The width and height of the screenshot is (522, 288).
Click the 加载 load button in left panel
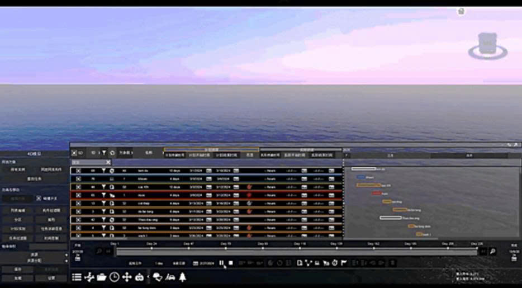(18, 278)
